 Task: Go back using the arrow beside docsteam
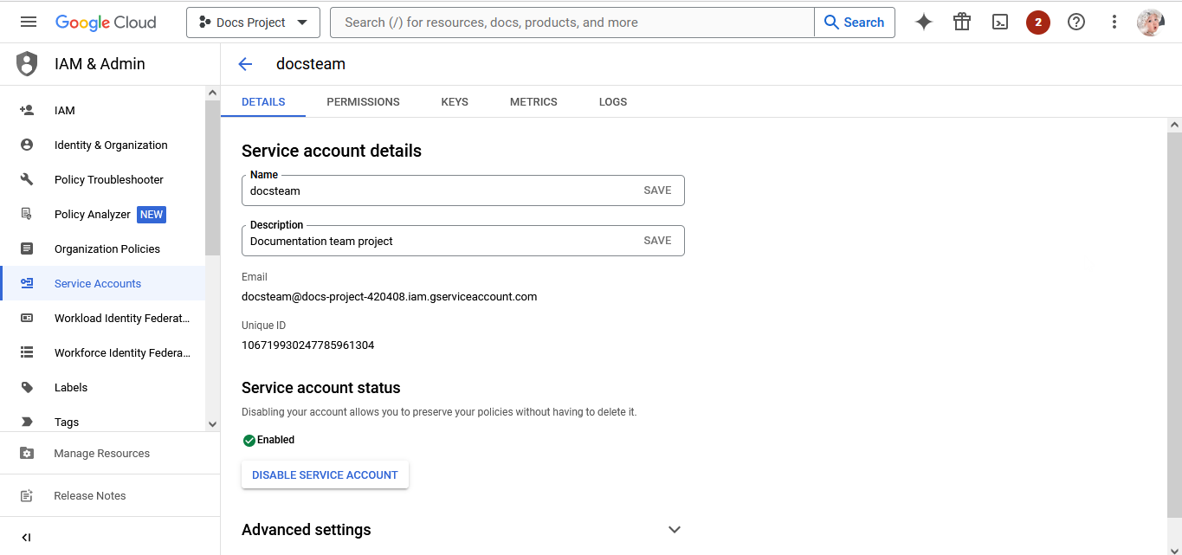pyautogui.click(x=245, y=64)
